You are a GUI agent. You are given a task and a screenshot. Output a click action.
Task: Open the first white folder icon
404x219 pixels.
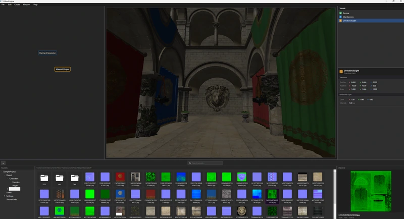(44, 178)
